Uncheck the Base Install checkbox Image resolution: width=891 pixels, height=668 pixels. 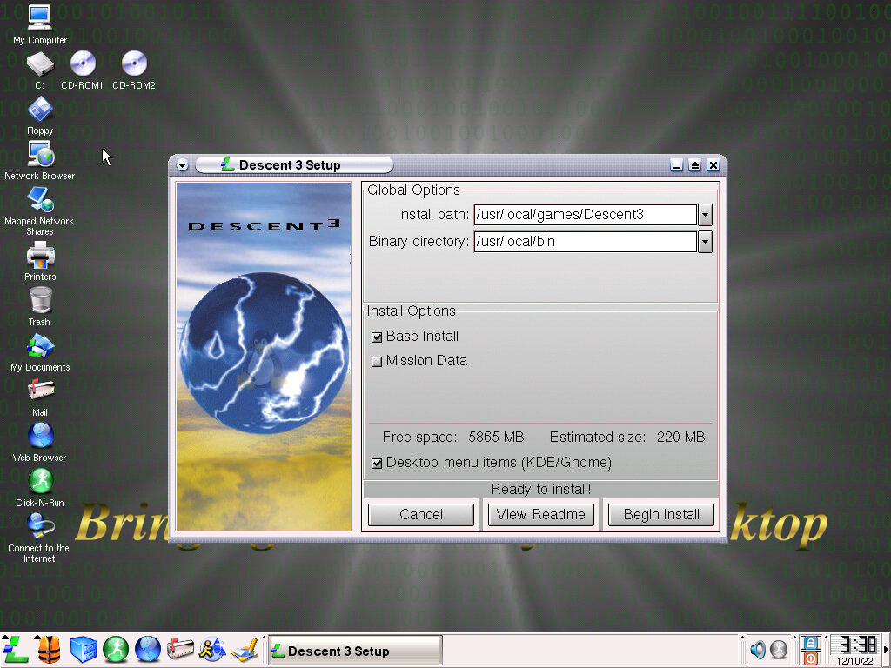click(x=377, y=337)
